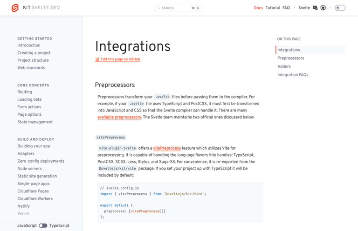Open Introduction in sidebar
This screenshot has height=231, width=358.
pyautogui.click(x=29, y=45)
